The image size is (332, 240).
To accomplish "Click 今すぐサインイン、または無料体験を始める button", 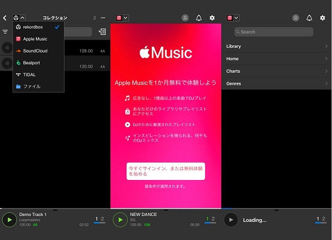I will tap(165, 171).
